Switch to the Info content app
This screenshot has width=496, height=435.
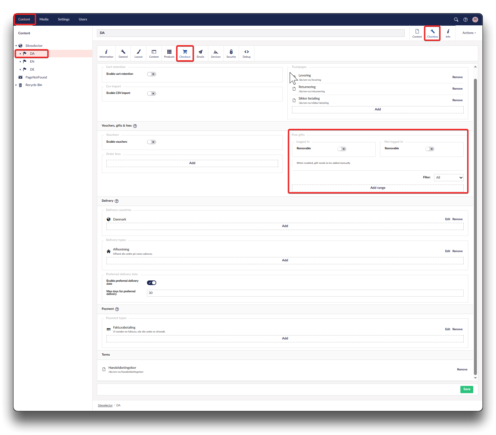(448, 33)
